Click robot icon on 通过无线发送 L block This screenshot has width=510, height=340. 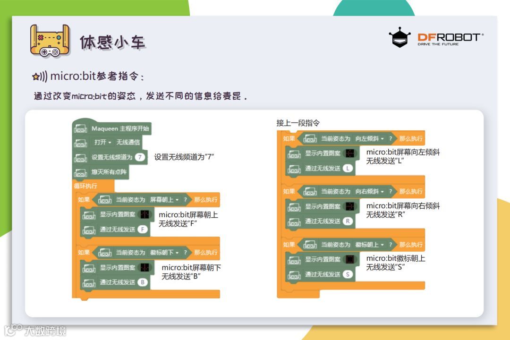point(294,169)
